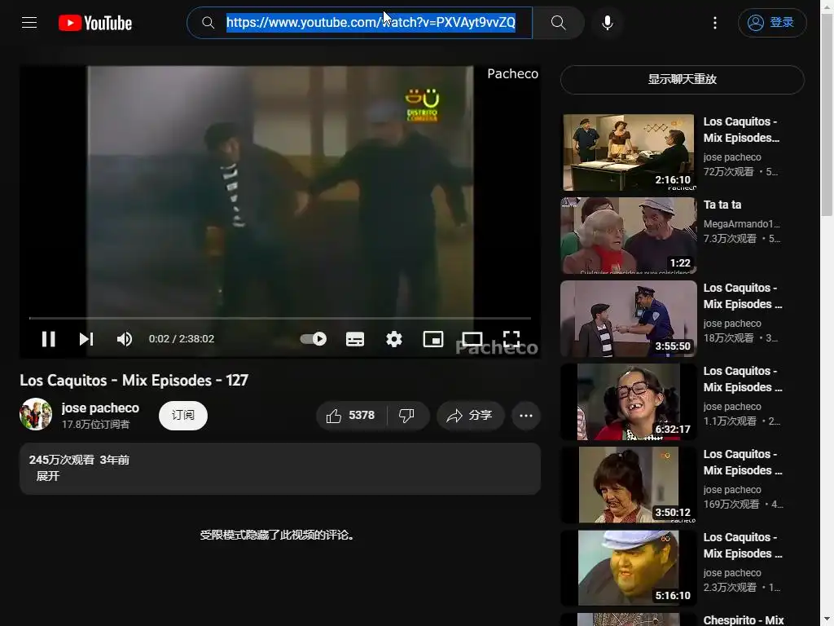
Task: Open the 3:55:50 Los Caquitos thumbnail
Action: pyautogui.click(x=628, y=319)
